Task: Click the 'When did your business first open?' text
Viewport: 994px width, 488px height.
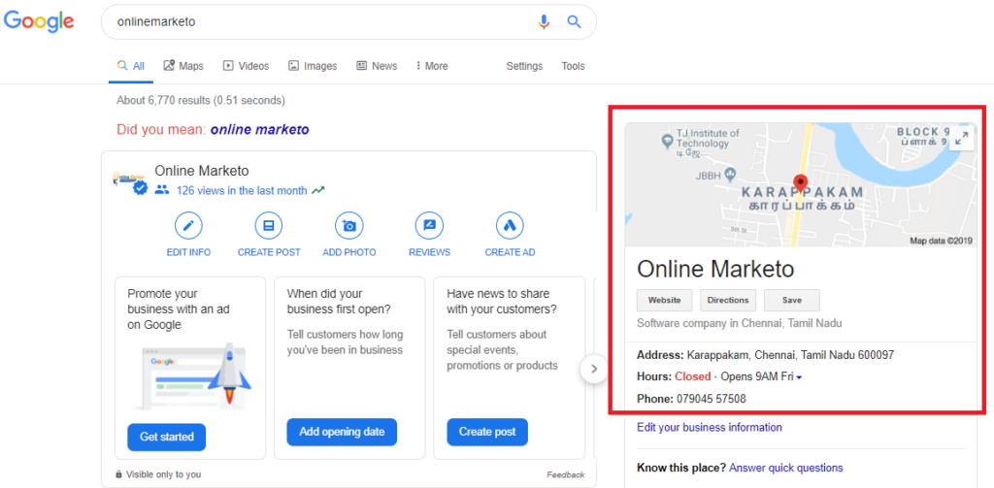Action: point(339,302)
